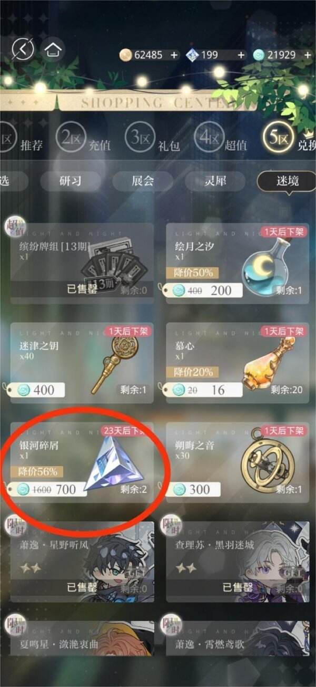This screenshot has width=316, height=687.
Task: Select the 展会 category pill
Action: tap(143, 181)
